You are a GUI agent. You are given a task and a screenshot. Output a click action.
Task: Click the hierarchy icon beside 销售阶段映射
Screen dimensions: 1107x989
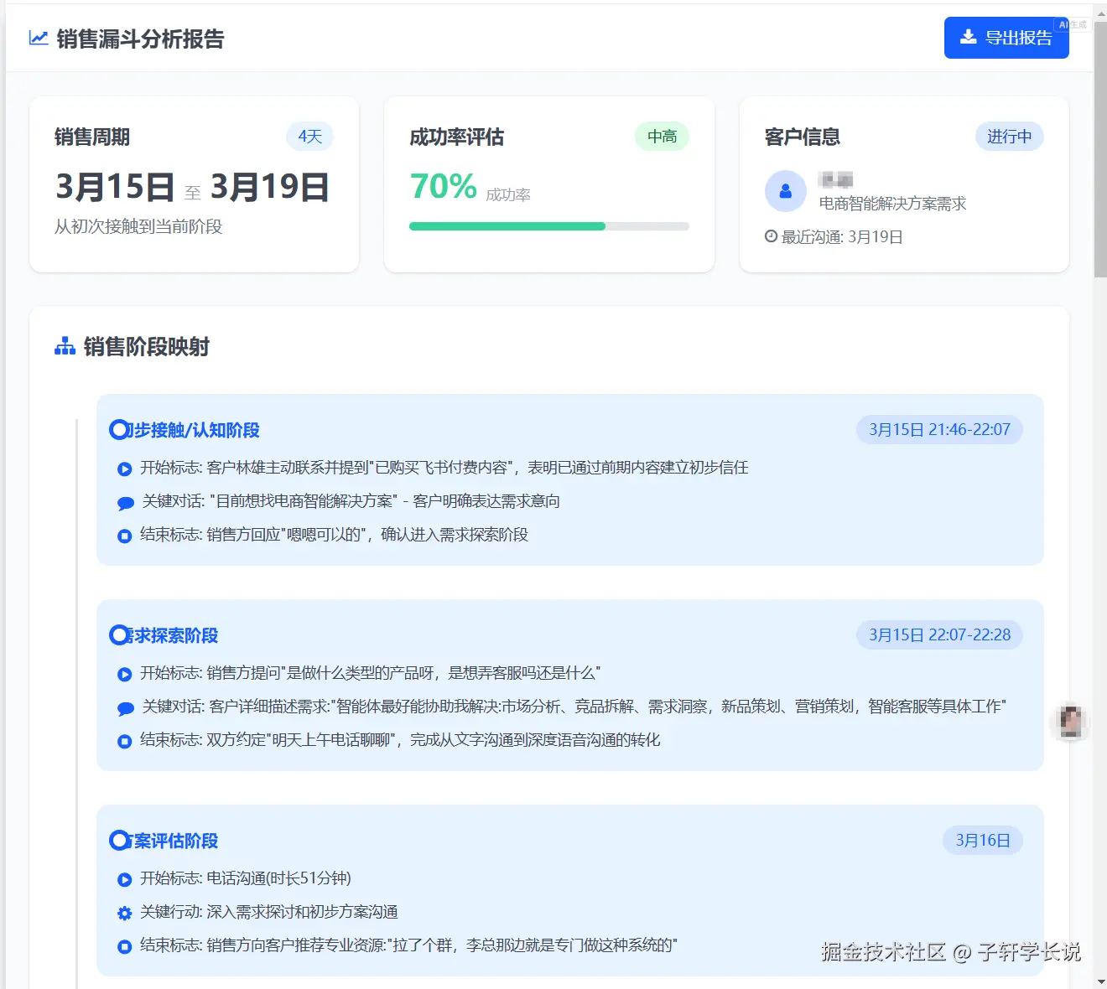65,346
